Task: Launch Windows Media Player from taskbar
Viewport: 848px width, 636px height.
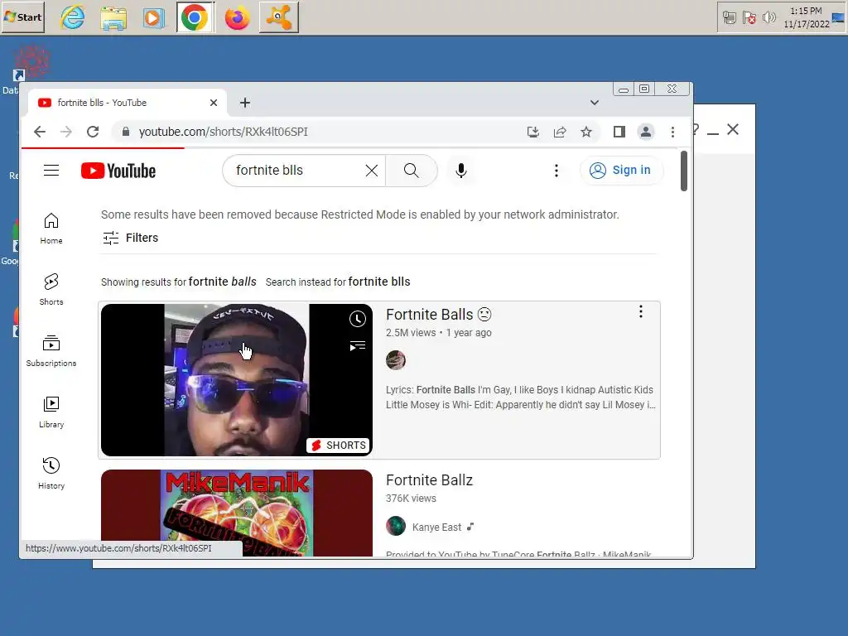Action: click(154, 17)
